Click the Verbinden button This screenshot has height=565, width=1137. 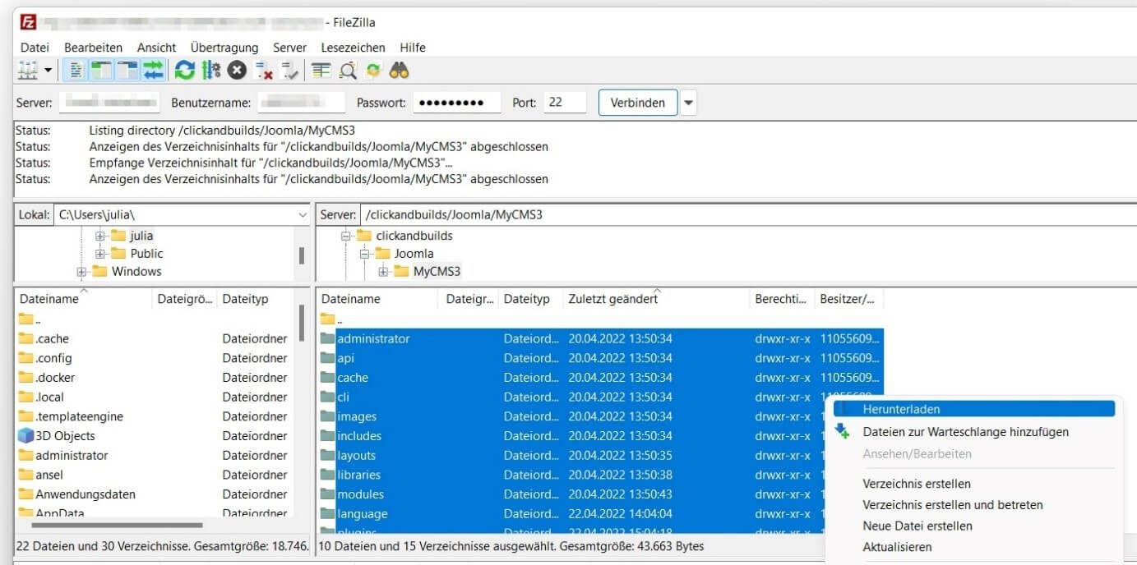[638, 103]
